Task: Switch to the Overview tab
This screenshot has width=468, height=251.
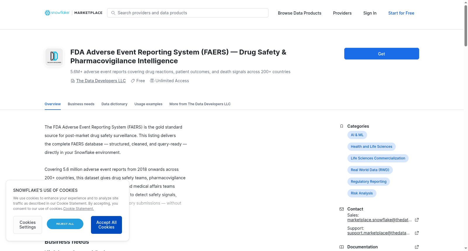Action: 53,104
